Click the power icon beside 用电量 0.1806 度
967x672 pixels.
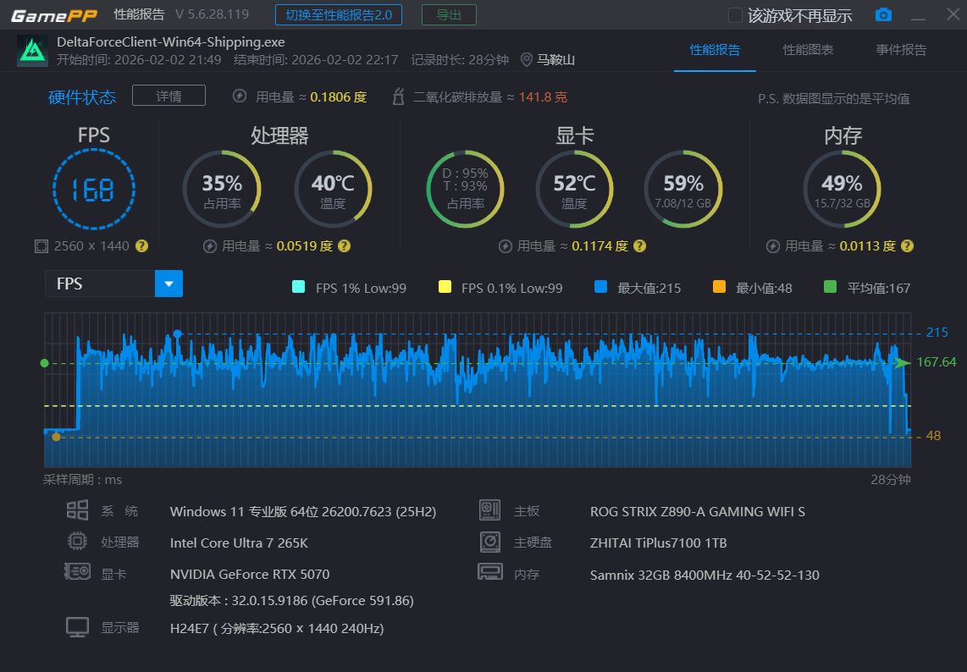coord(240,96)
